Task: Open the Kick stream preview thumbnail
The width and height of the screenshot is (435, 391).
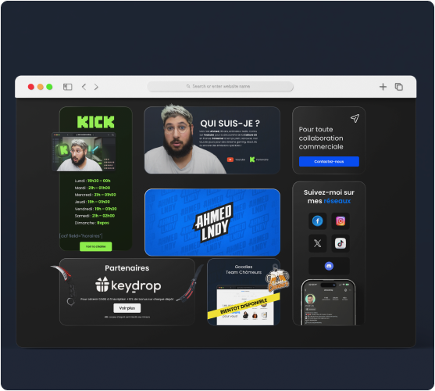Action: [x=84, y=152]
